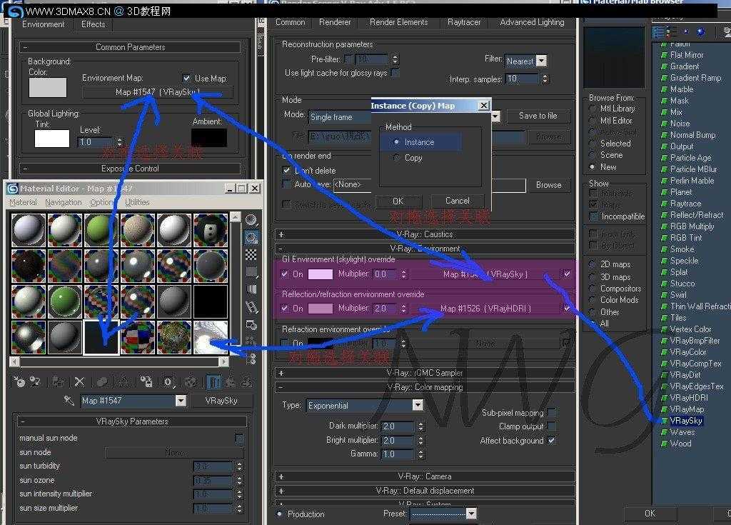Click OK in Instance (Copy) Map dialog
The image size is (731, 525).
[x=398, y=201]
